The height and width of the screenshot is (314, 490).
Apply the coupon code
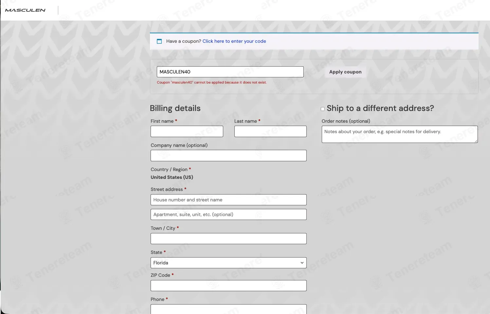coord(345,72)
